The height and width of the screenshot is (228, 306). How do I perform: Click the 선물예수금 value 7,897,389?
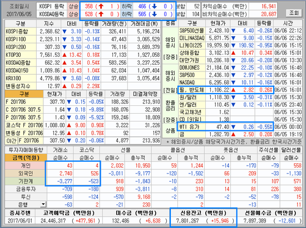[x=254, y=221]
